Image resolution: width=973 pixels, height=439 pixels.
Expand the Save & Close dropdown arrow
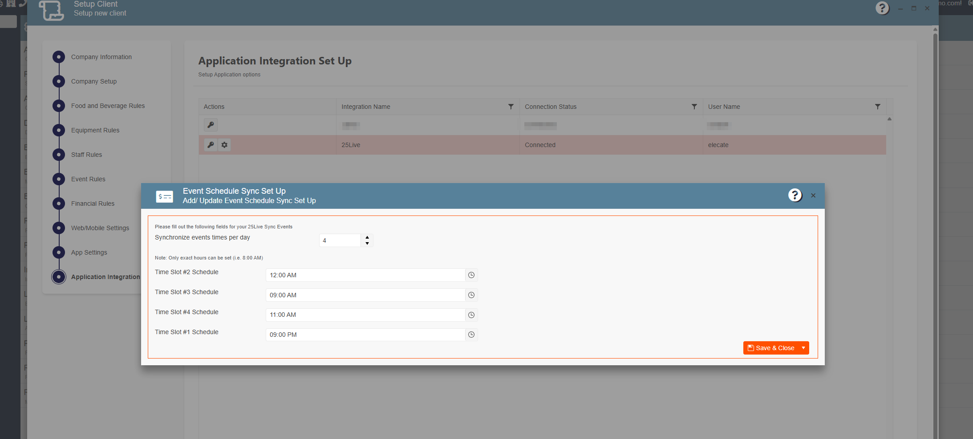803,348
